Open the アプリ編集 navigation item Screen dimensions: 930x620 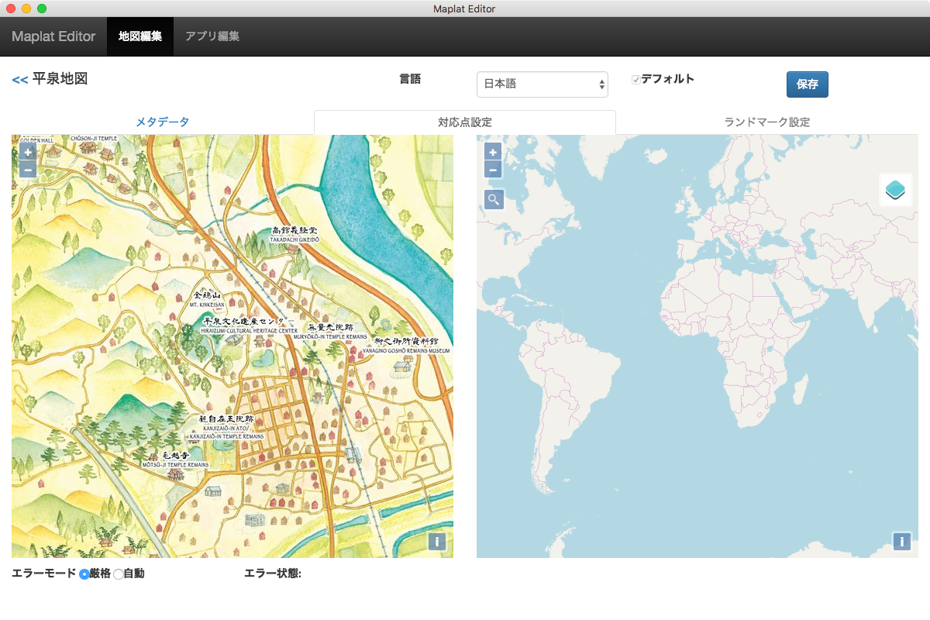212,36
